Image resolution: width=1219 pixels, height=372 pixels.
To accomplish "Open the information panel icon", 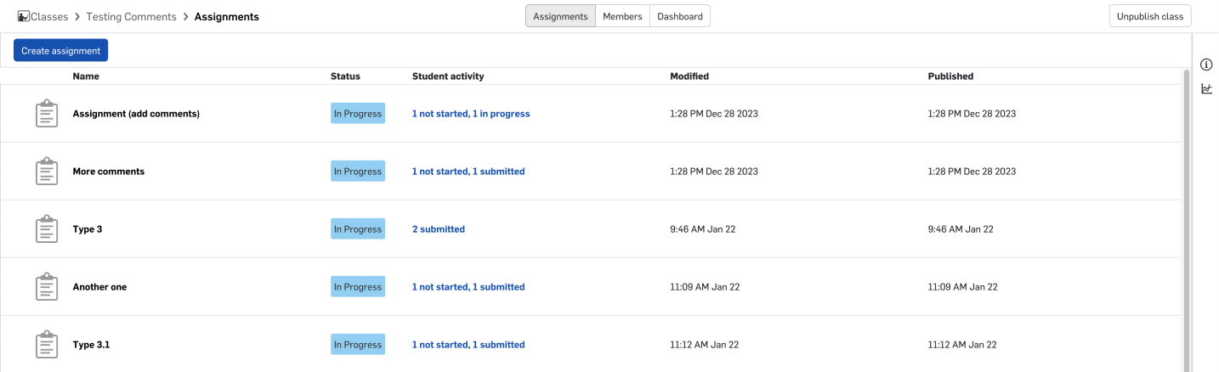I will (1205, 65).
